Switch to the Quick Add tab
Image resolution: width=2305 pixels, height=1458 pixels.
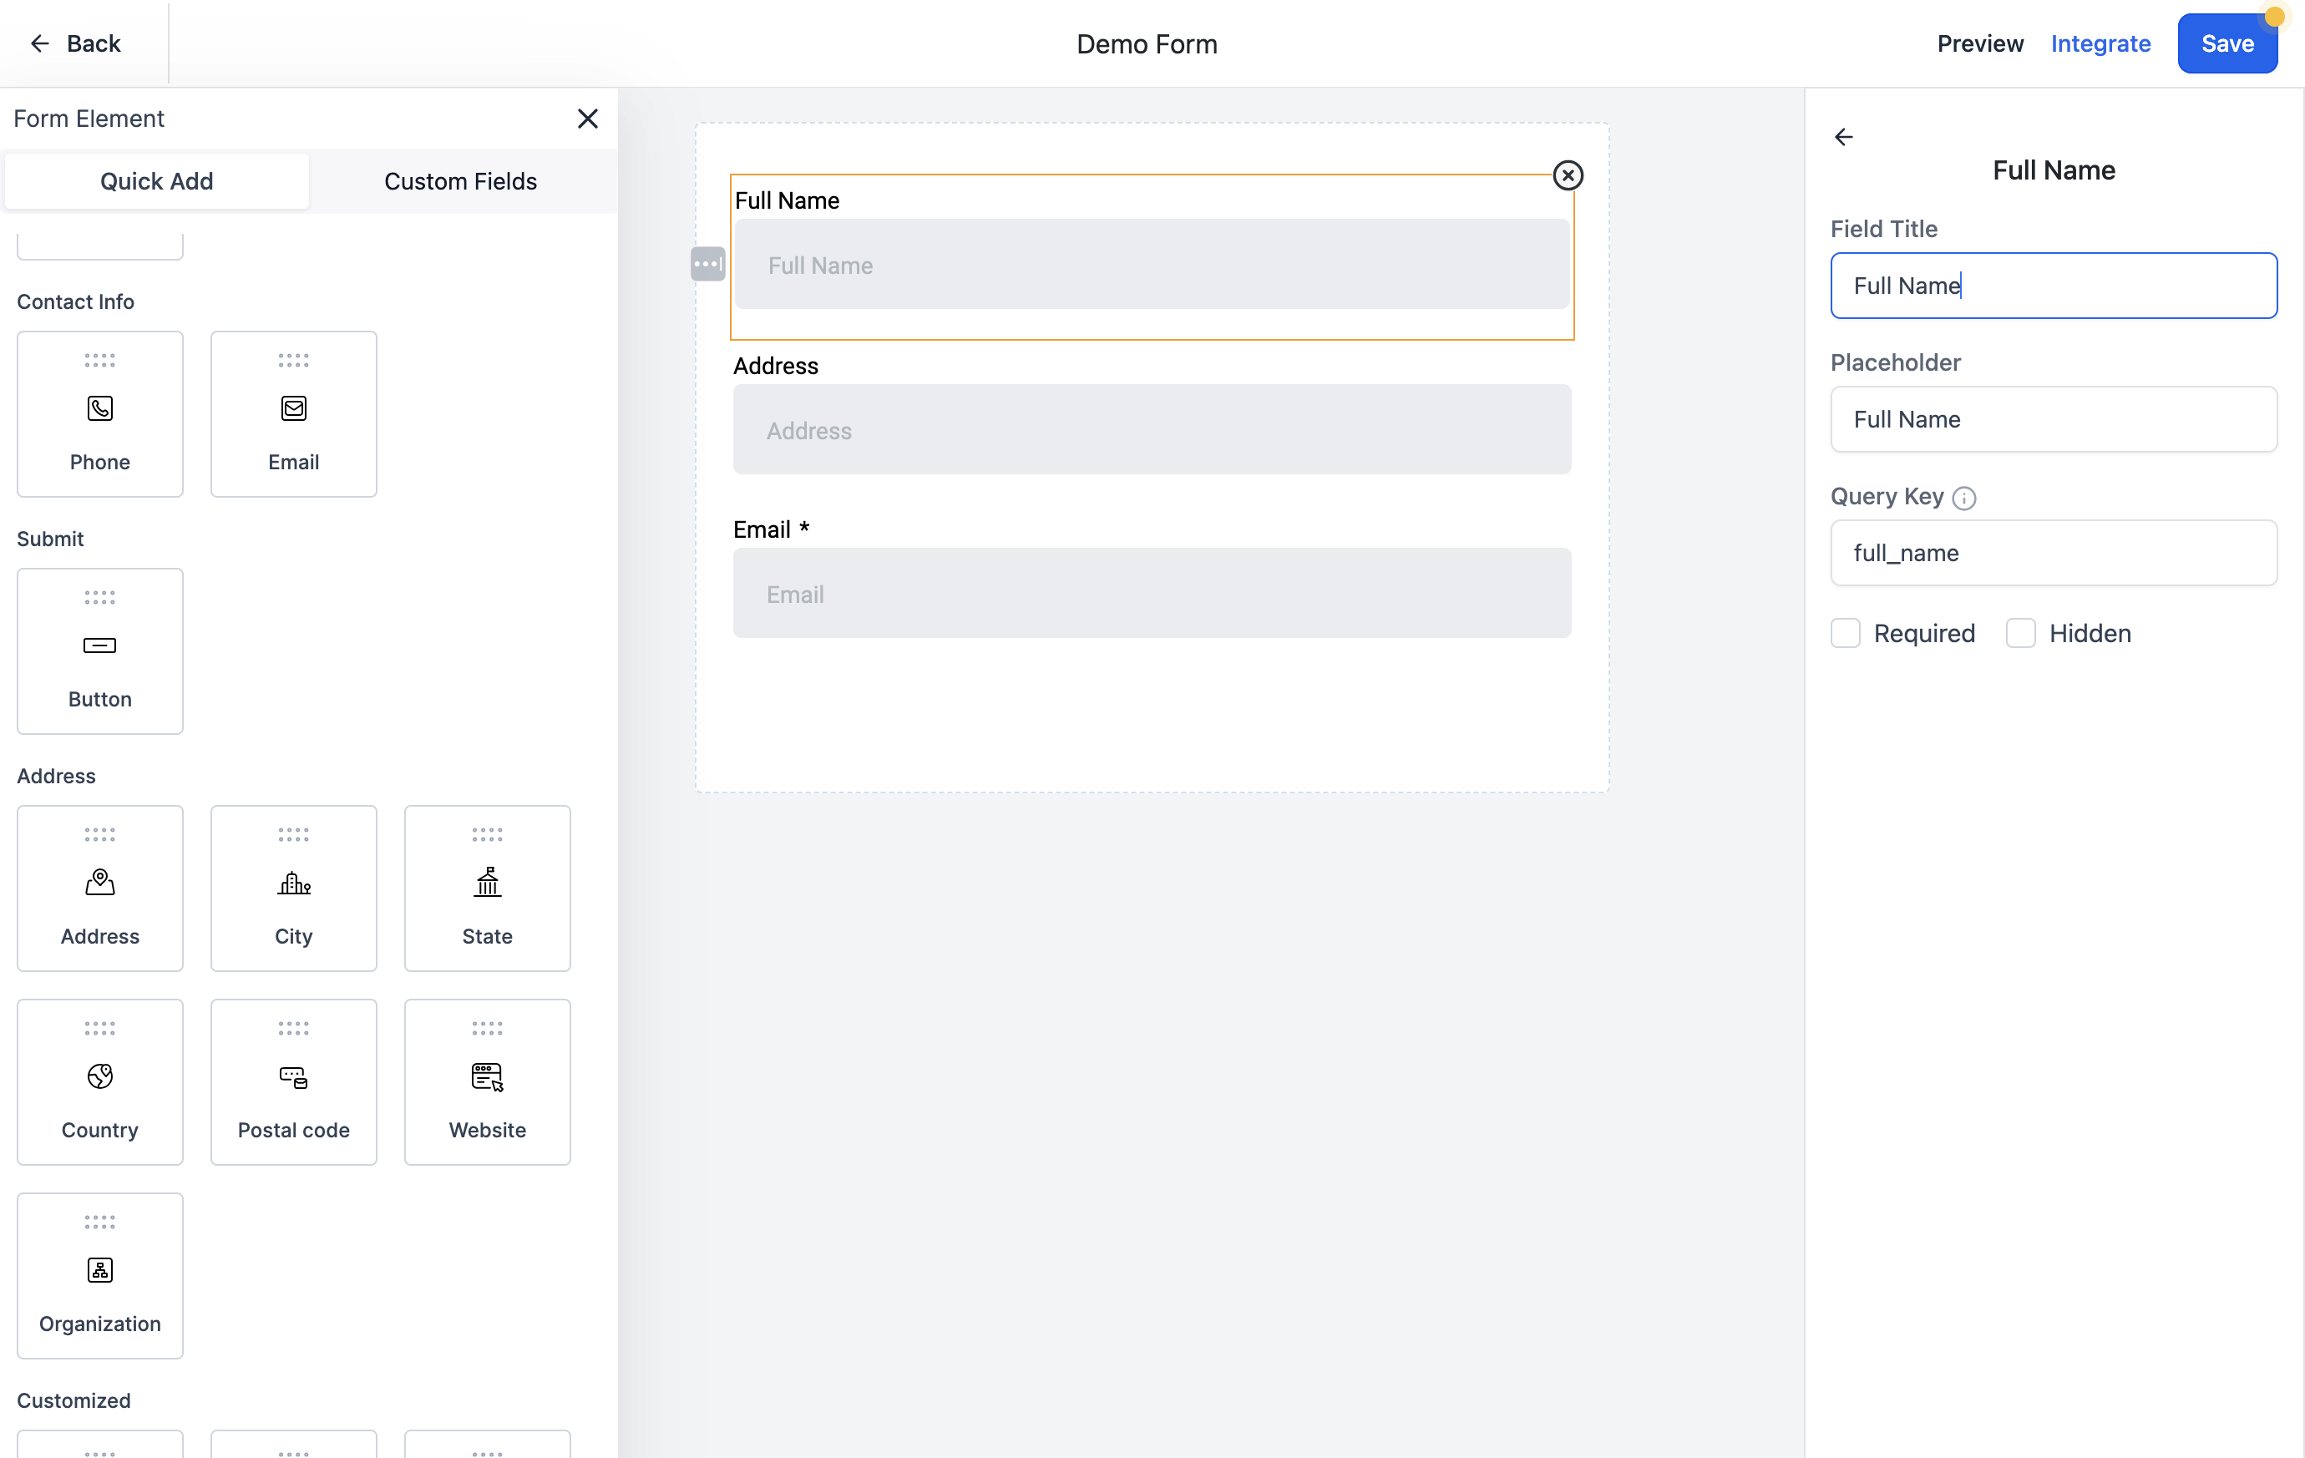point(157,181)
